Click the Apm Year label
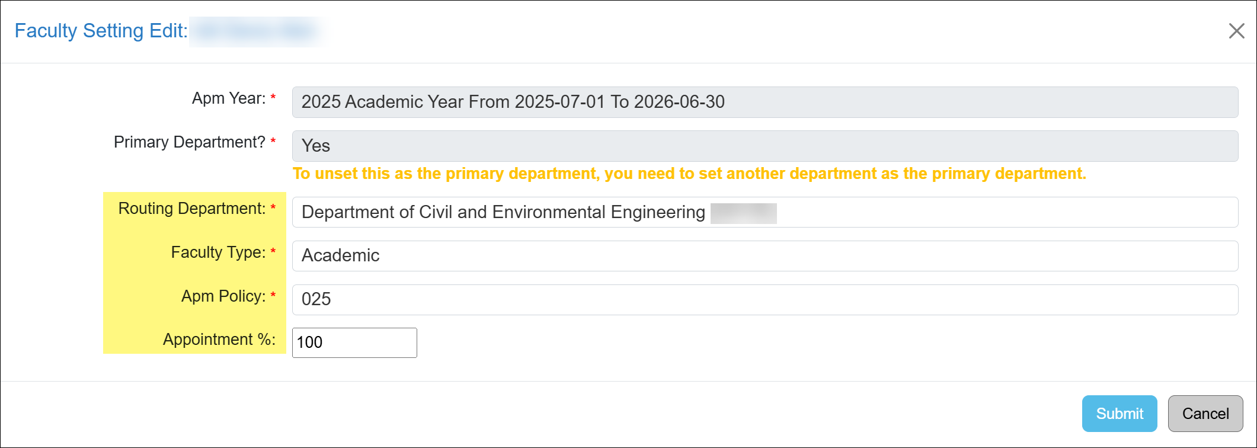 [x=228, y=98]
